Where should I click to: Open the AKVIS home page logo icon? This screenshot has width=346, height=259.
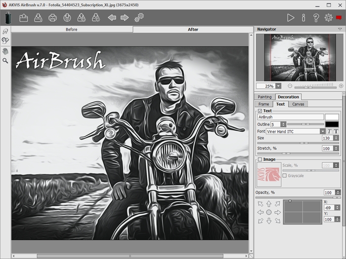pos(8,18)
